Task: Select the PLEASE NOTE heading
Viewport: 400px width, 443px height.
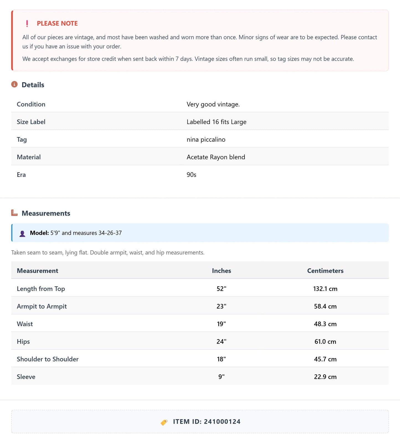Action: pos(57,24)
